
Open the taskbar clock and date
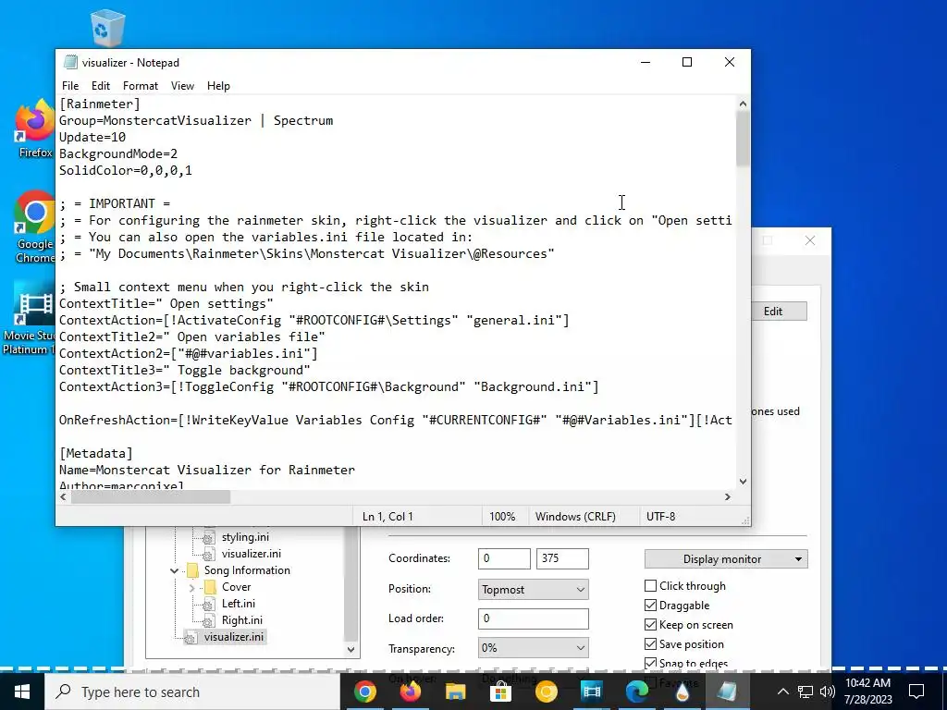(867, 692)
